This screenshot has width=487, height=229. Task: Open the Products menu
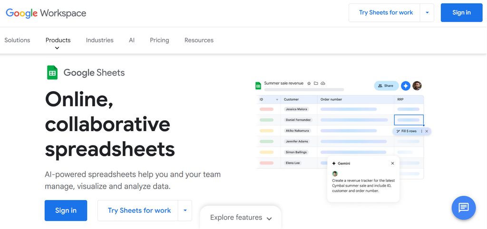[x=58, y=40]
